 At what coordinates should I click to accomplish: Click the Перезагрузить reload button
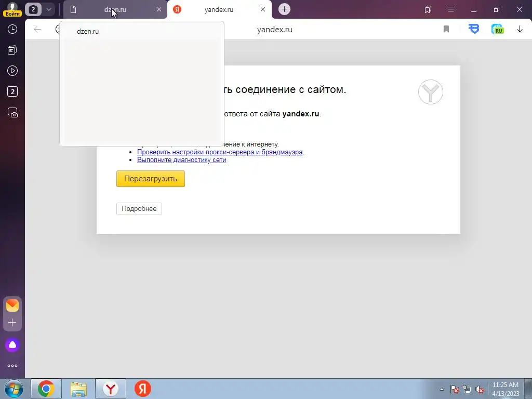coord(151,179)
